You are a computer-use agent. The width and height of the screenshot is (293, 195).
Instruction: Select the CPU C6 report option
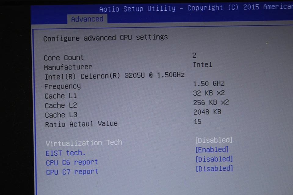click(72, 162)
